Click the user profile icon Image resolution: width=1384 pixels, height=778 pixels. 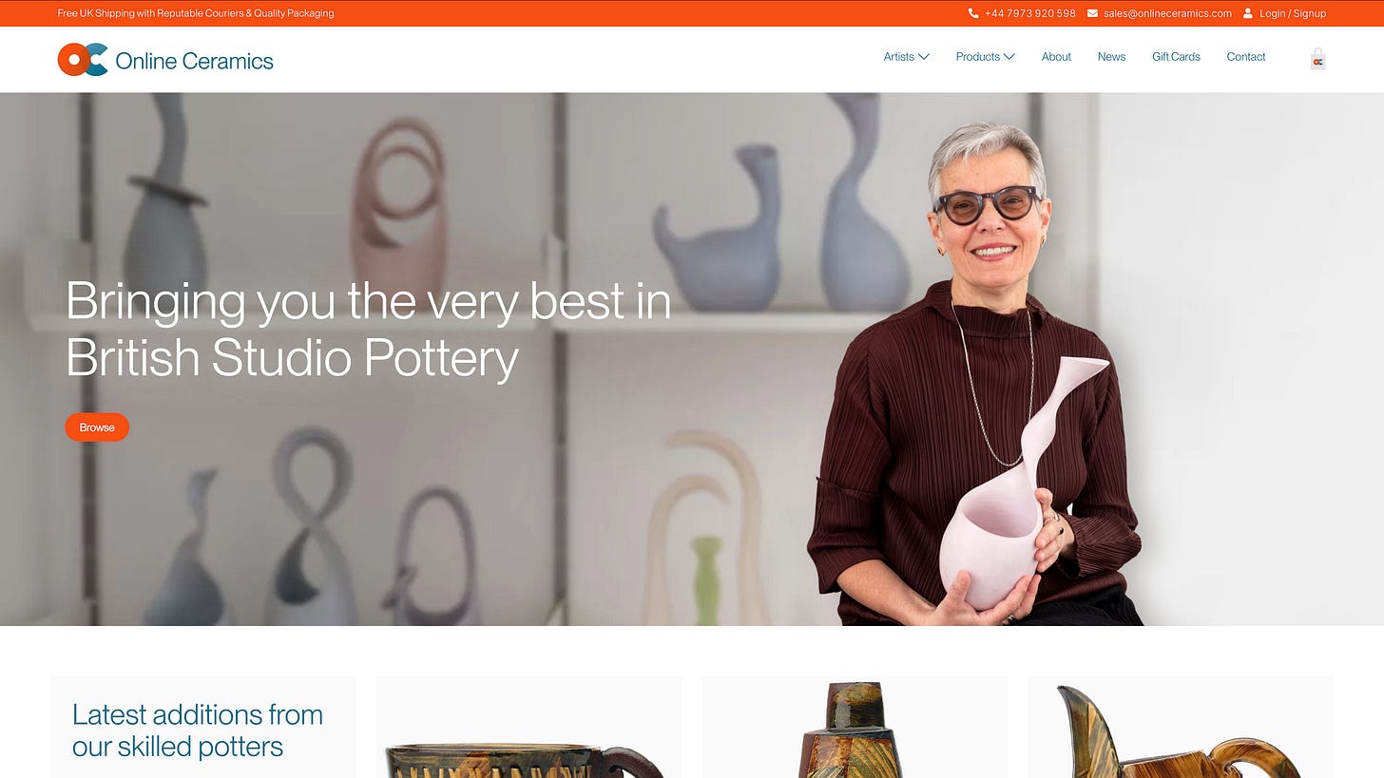point(1248,13)
